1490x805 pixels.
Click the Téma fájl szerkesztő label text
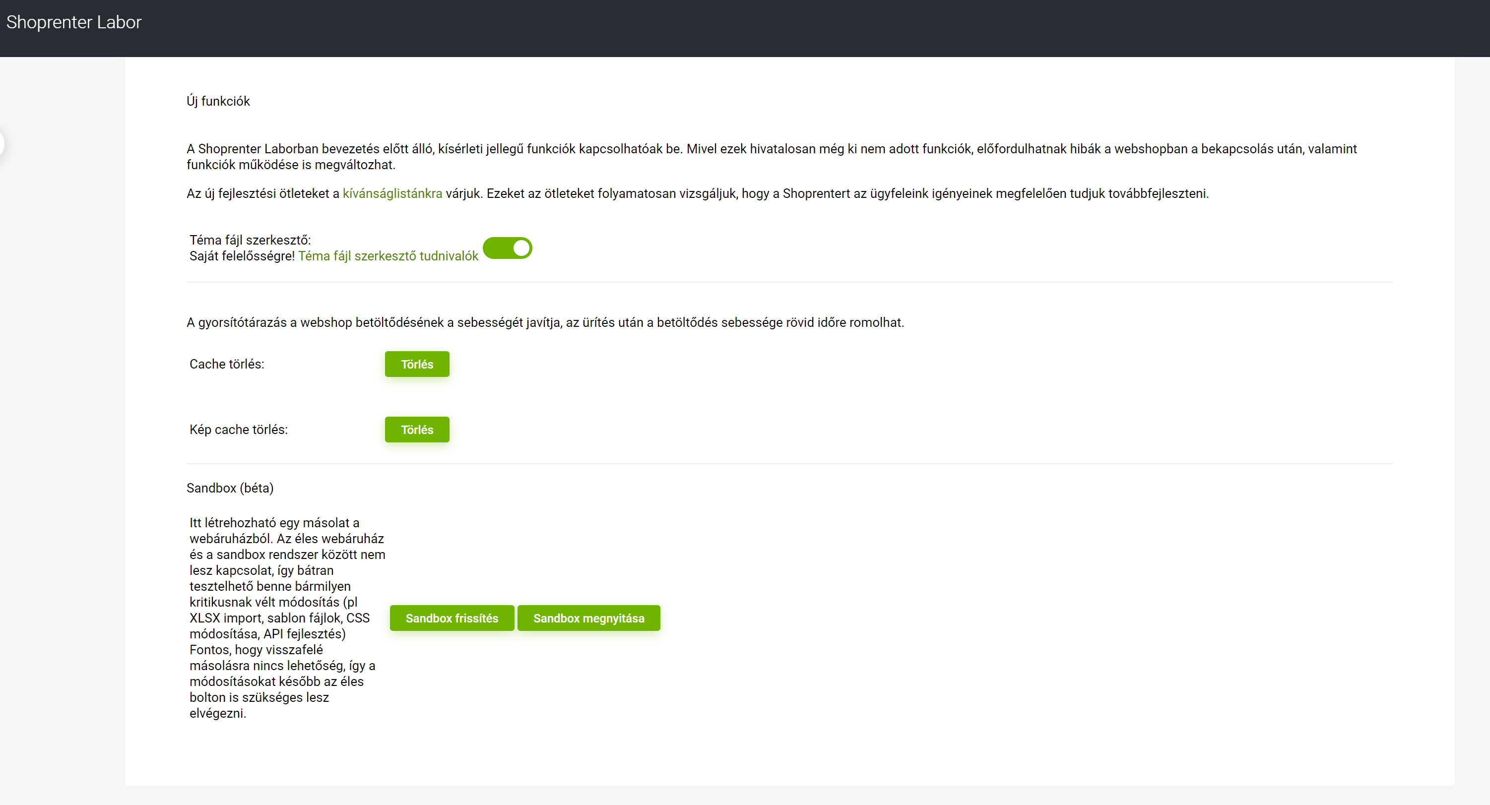coord(250,240)
